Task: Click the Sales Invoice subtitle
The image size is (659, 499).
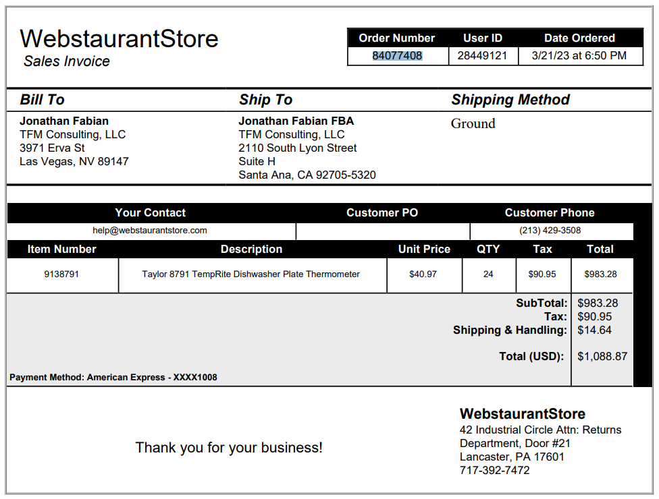Action: (66, 61)
